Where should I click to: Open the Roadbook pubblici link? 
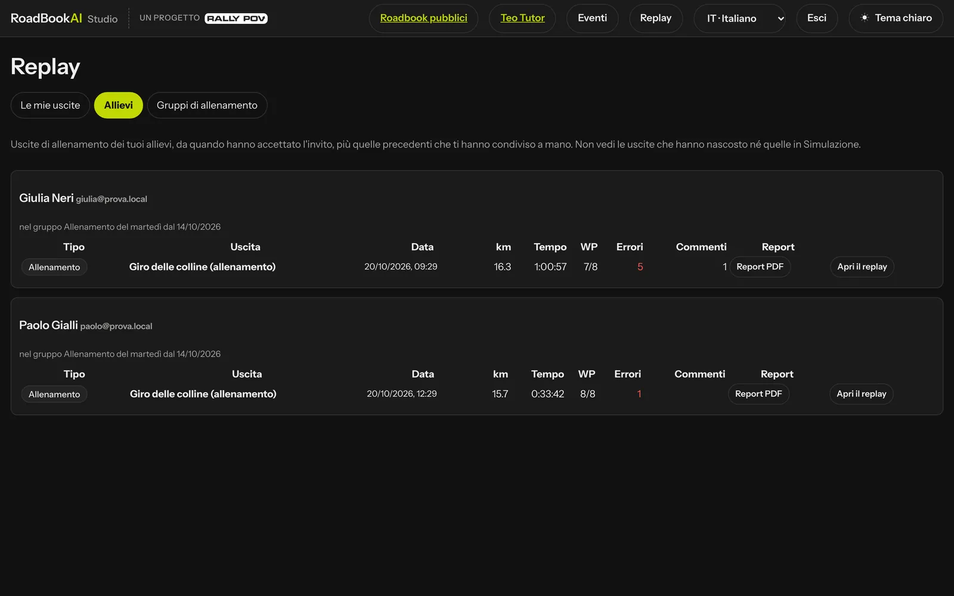423,18
